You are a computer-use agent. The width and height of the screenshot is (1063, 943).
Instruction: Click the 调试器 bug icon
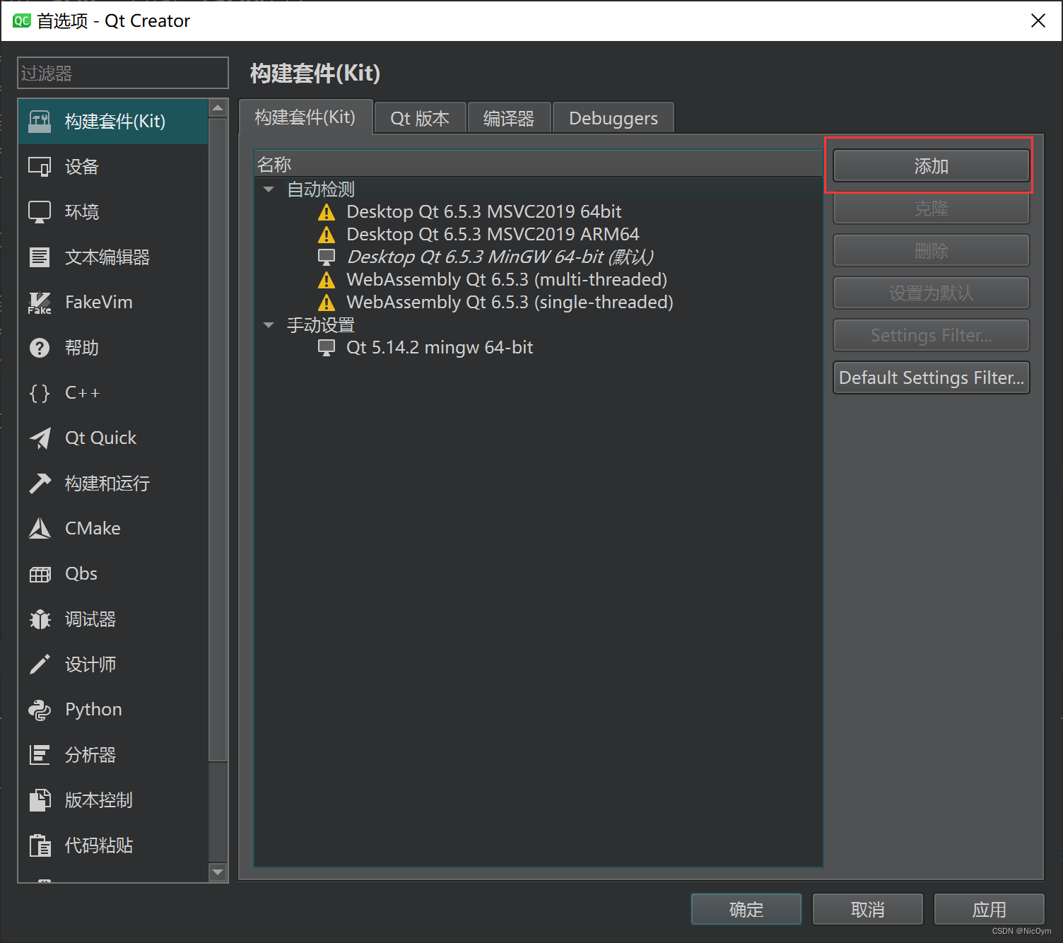click(40, 619)
